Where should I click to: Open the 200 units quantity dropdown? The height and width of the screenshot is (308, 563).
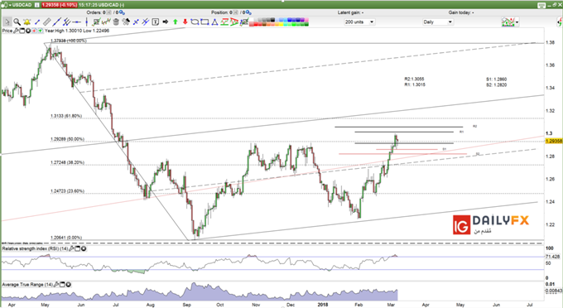[x=359, y=22]
